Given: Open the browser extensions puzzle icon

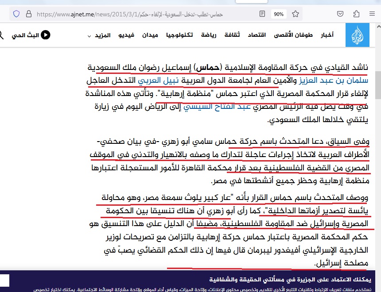Looking at the screenshot, I should [356, 14].
